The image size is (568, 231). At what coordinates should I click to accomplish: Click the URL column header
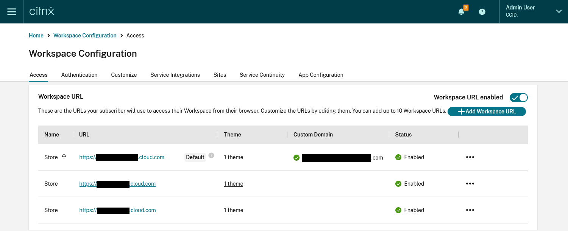pyautogui.click(x=84, y=135)
